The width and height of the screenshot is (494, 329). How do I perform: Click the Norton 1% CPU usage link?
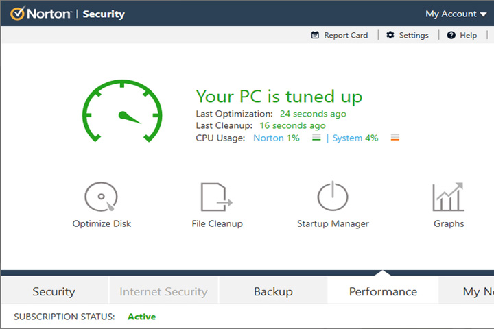tap(277, 138)
